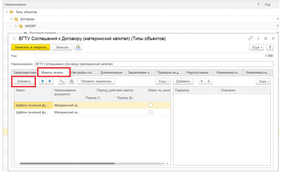This screenshot has width=281, height=172.
Task: Copy link to this object via chain icon
Action: (x=250, y=38)
